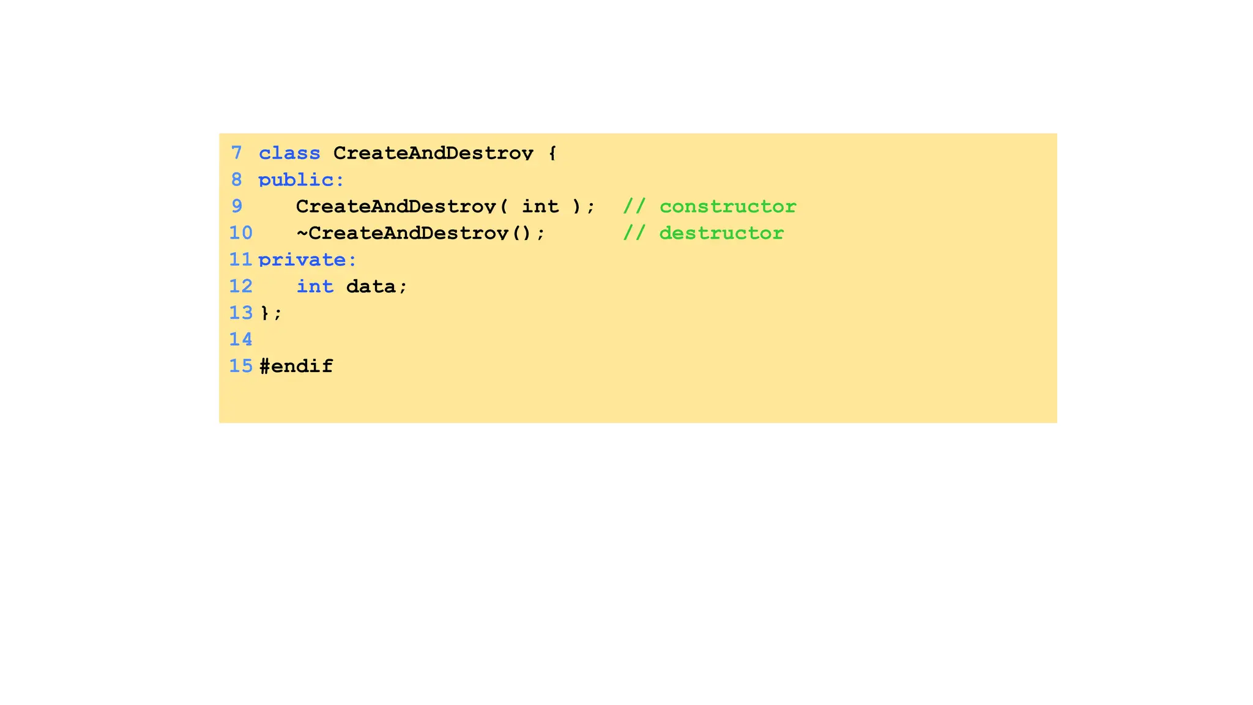Click the 'int' parameter in the constructor
Image resolution: width=1253 pixels, height=705 pixels.
coord(540,206)
